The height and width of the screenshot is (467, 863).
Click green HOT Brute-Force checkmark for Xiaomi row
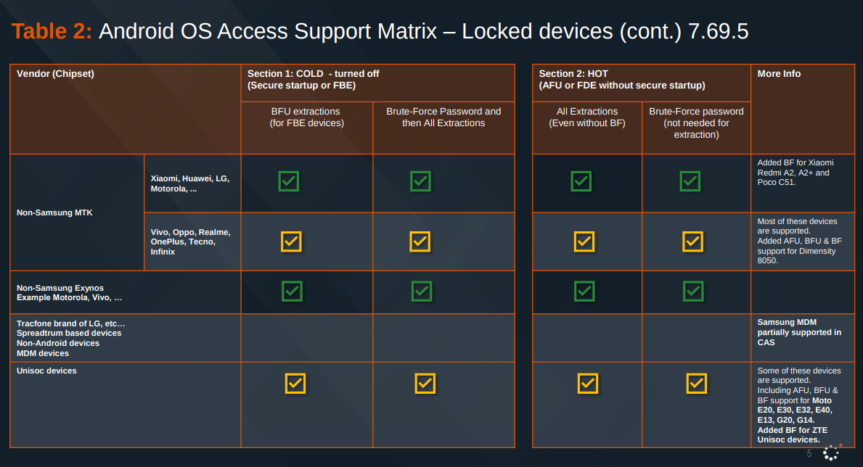coord(690,181)
